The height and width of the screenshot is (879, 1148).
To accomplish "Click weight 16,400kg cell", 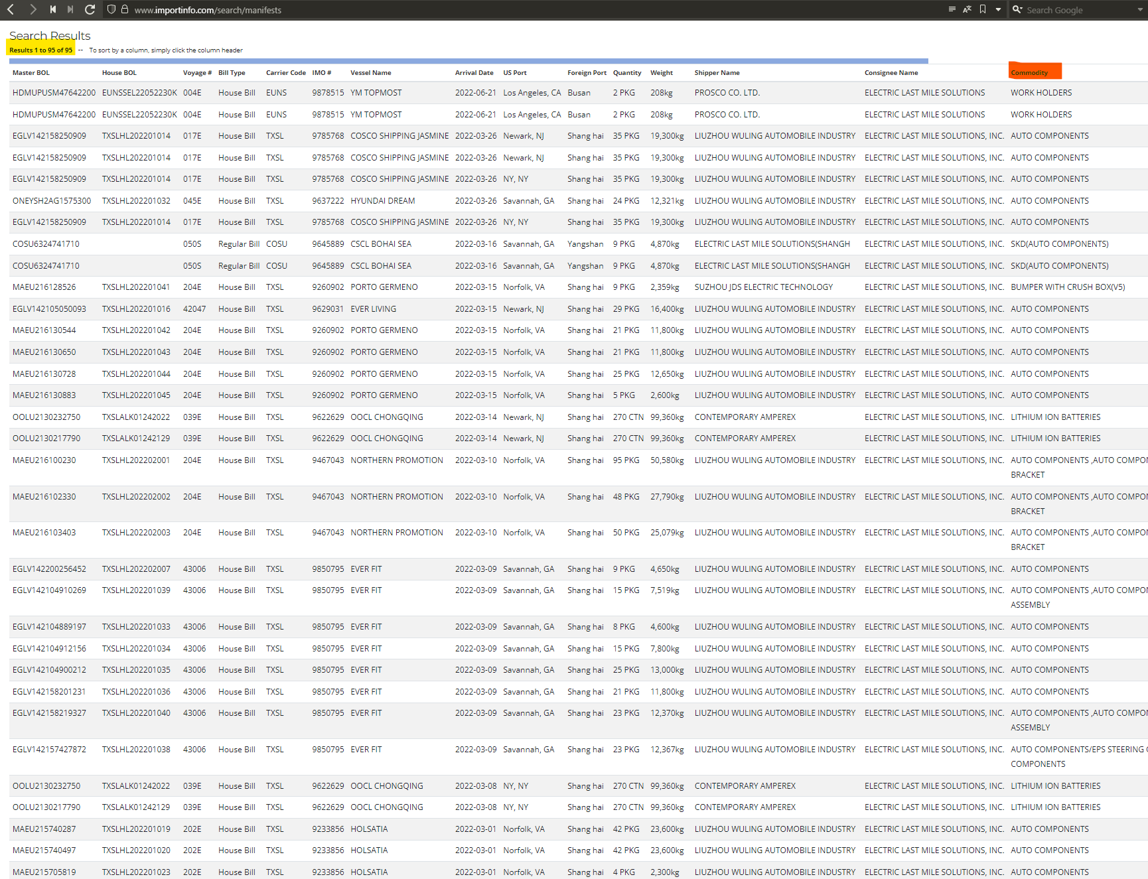I will pyautogui.click(x=667, y=309).
